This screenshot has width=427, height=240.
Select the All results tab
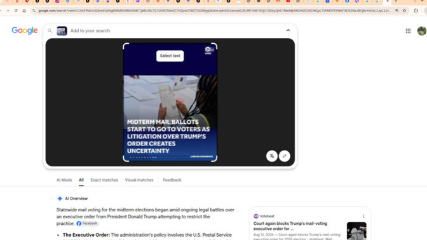tap(81, 180)
